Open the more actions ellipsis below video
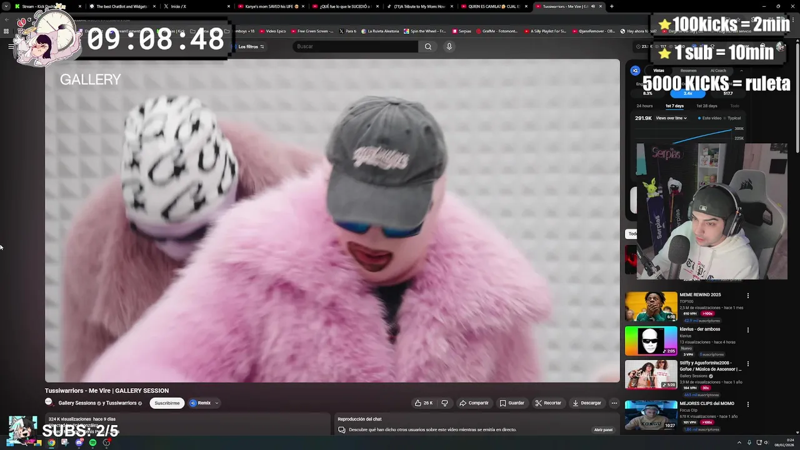 click(x=614, y=403)
